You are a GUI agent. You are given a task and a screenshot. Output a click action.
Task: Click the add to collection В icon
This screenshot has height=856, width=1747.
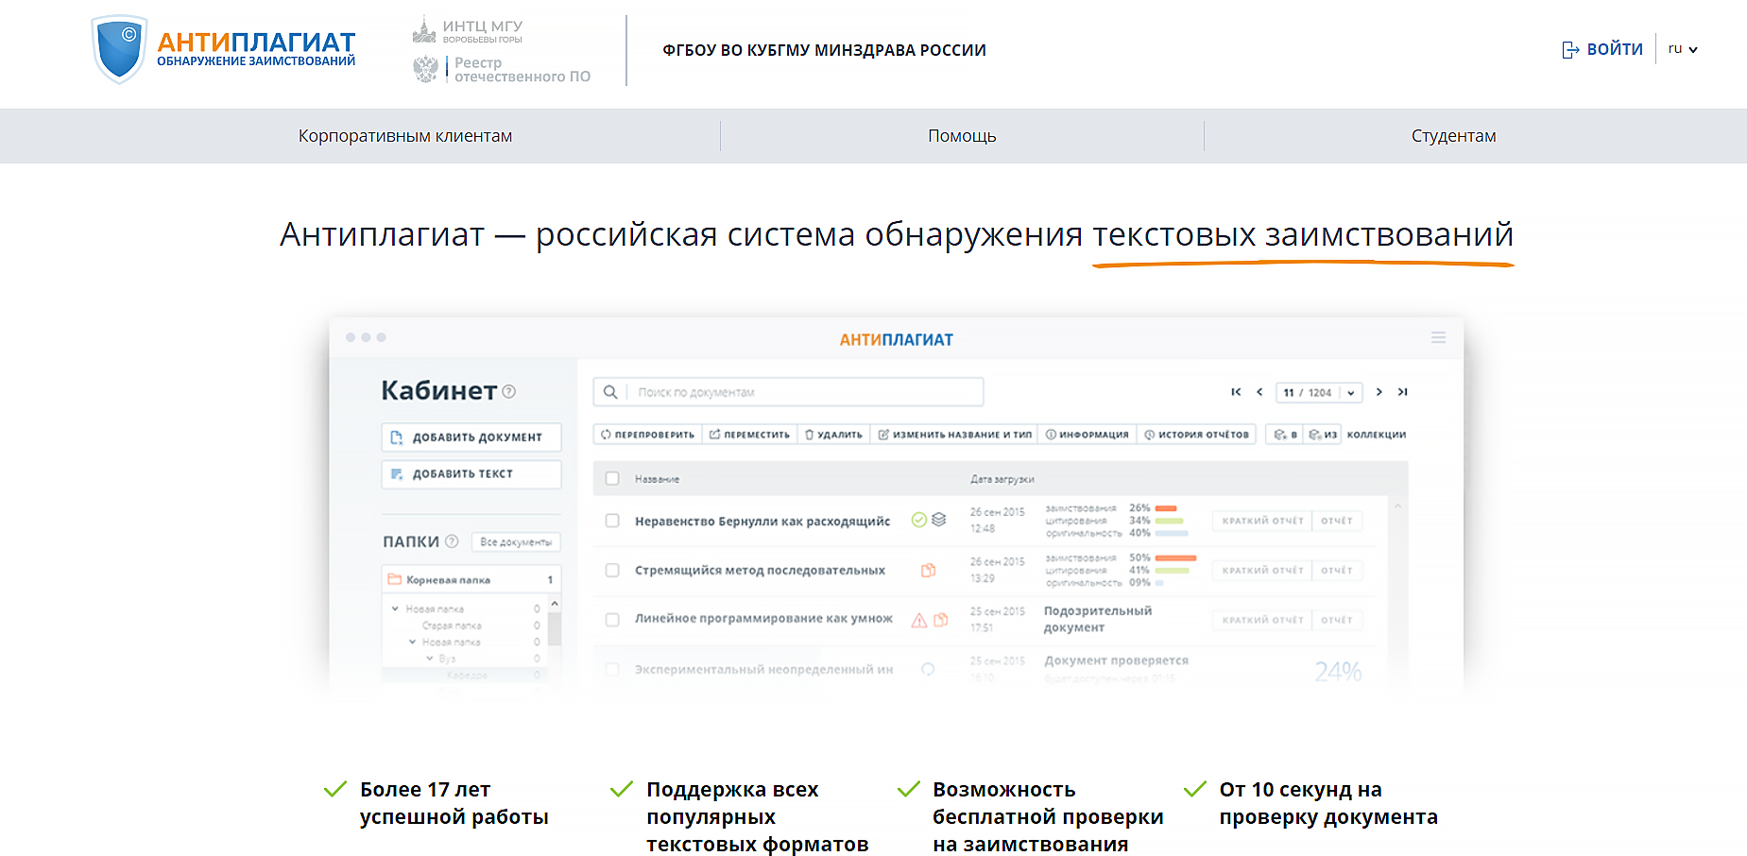pyautogui.click(x=1285, y=435)
